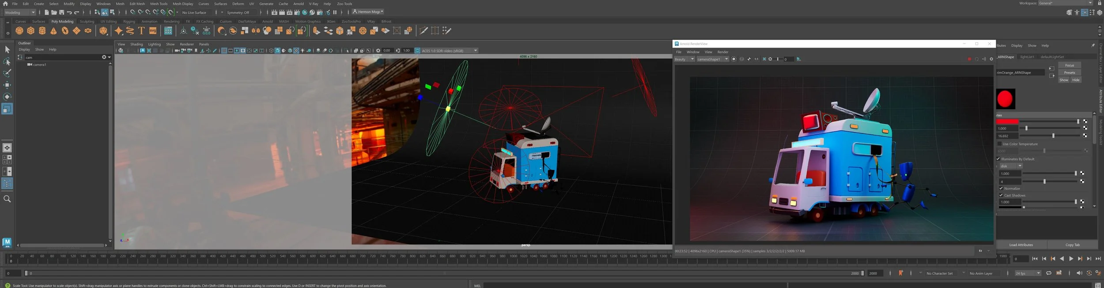Click the Maya home icon
The image size is (1104, 288).
[5, 4]
